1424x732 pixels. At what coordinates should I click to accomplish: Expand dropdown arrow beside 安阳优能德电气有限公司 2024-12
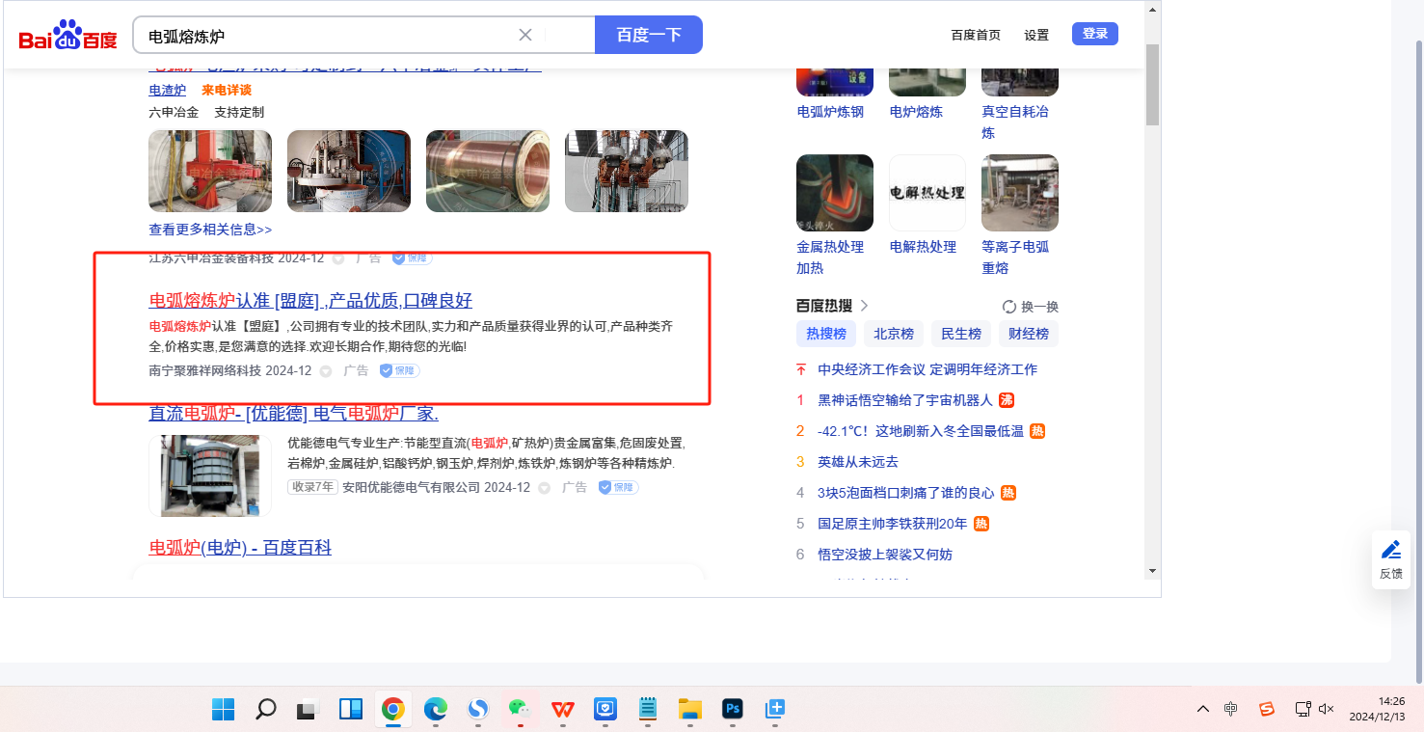click(x=544, y=488)
